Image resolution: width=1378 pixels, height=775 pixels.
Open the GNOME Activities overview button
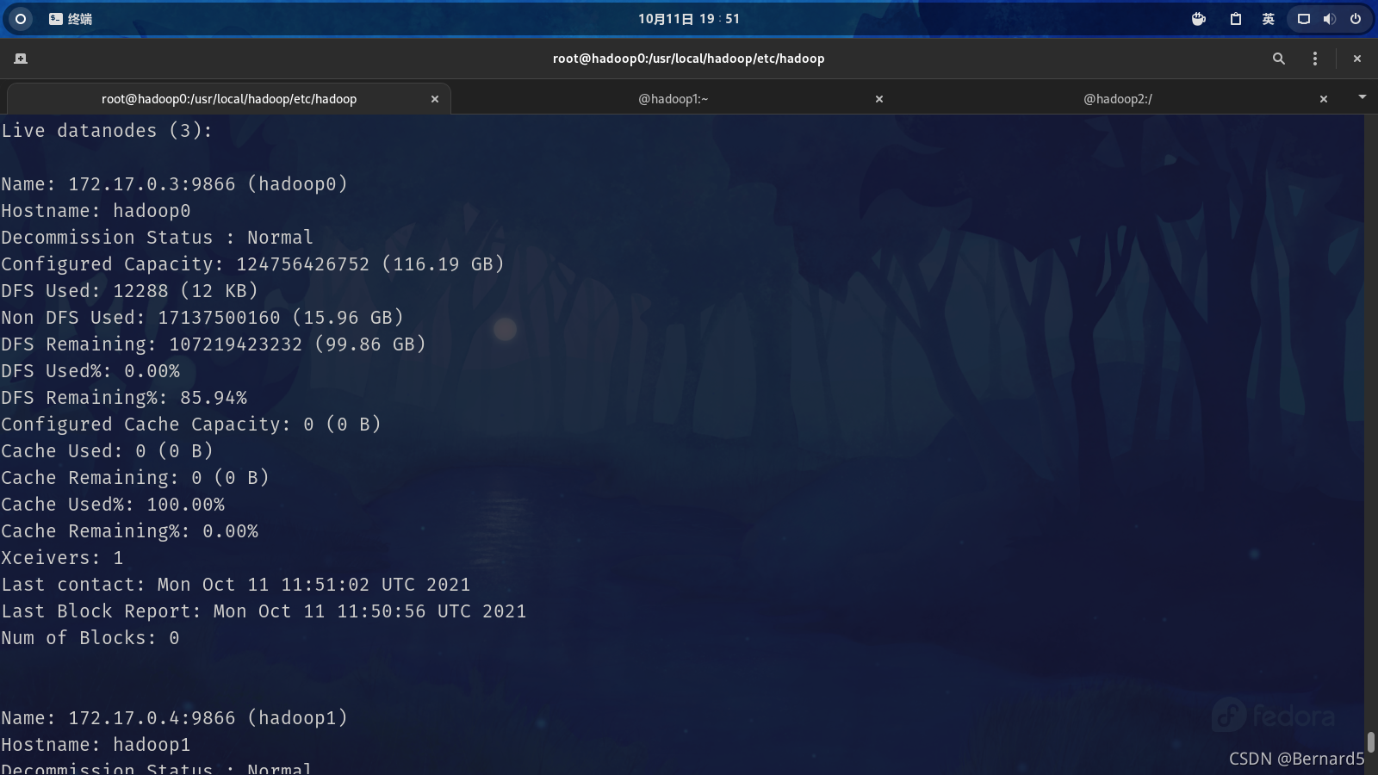[21, 18]
